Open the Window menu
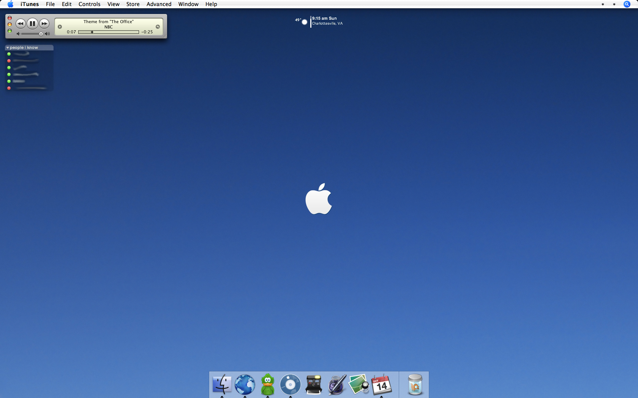Viewport: 638px width, 398px height. pos(188,4)
